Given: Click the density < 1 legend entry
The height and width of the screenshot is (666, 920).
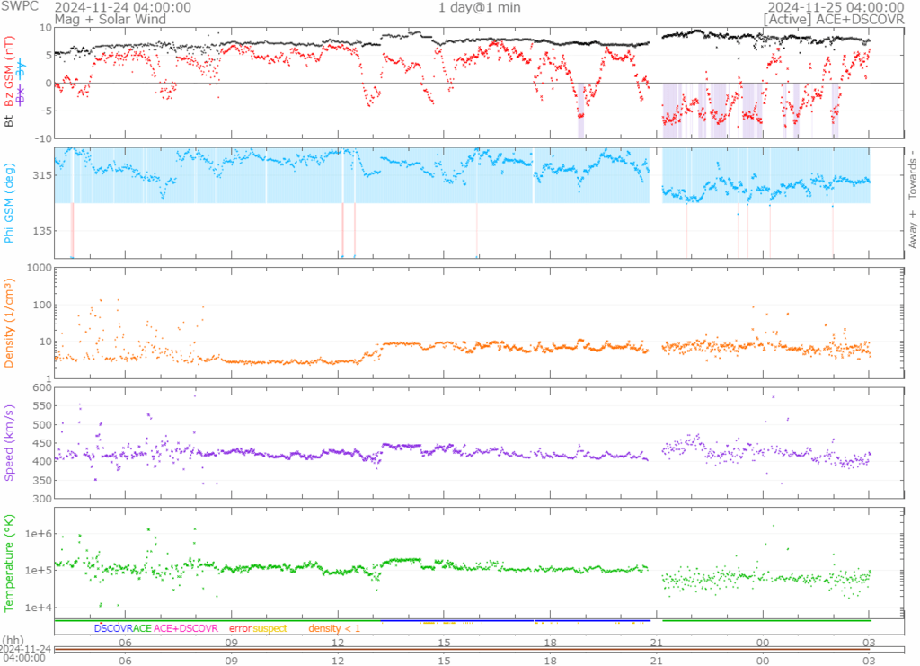Looking at the screenshot, I should [x=334, y=628].
